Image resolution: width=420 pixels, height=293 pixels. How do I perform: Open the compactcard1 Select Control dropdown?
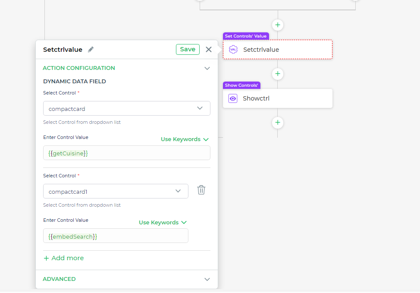[116, 191]
